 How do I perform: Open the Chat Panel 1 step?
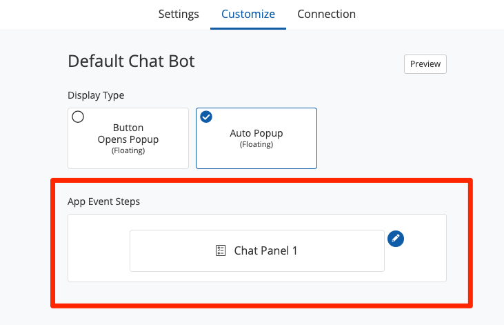click(x=256, y=250)
